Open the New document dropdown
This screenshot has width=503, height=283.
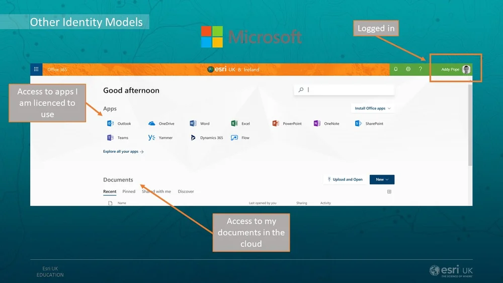pyautogui.click(x=382, y=179)
